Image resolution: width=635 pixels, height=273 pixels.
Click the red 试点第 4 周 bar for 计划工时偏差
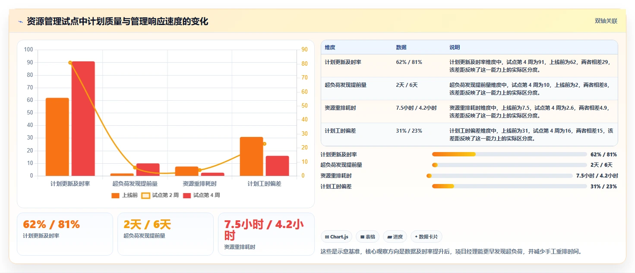pos(278,166)
